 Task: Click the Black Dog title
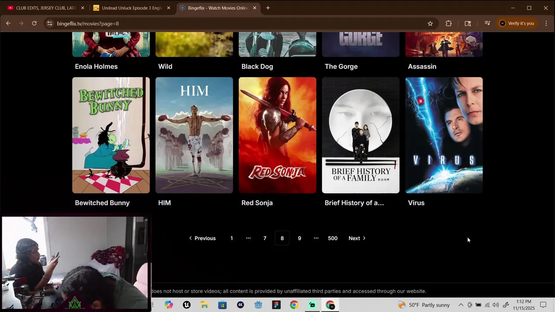coord(257,66)
